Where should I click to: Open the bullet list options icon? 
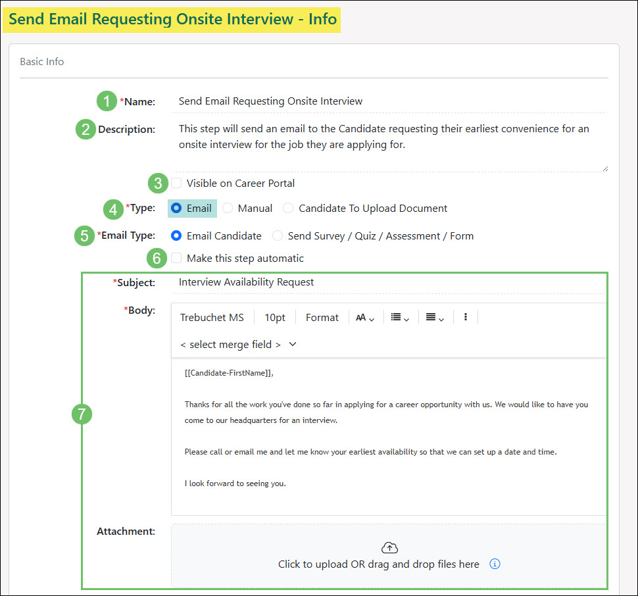399,317
